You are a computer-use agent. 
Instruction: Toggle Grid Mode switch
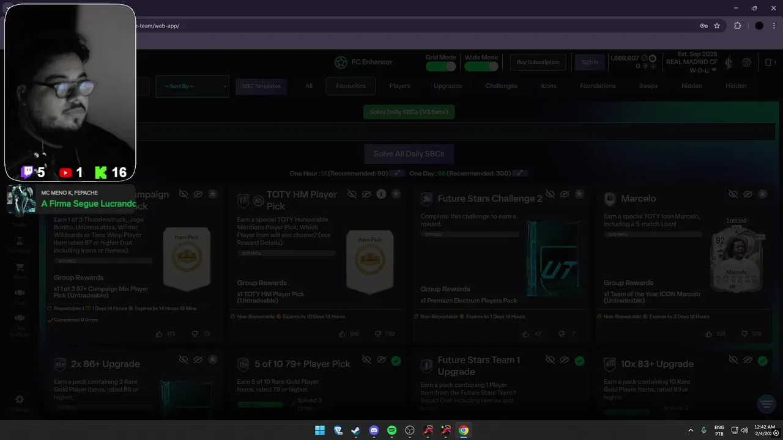click(440, 66)
